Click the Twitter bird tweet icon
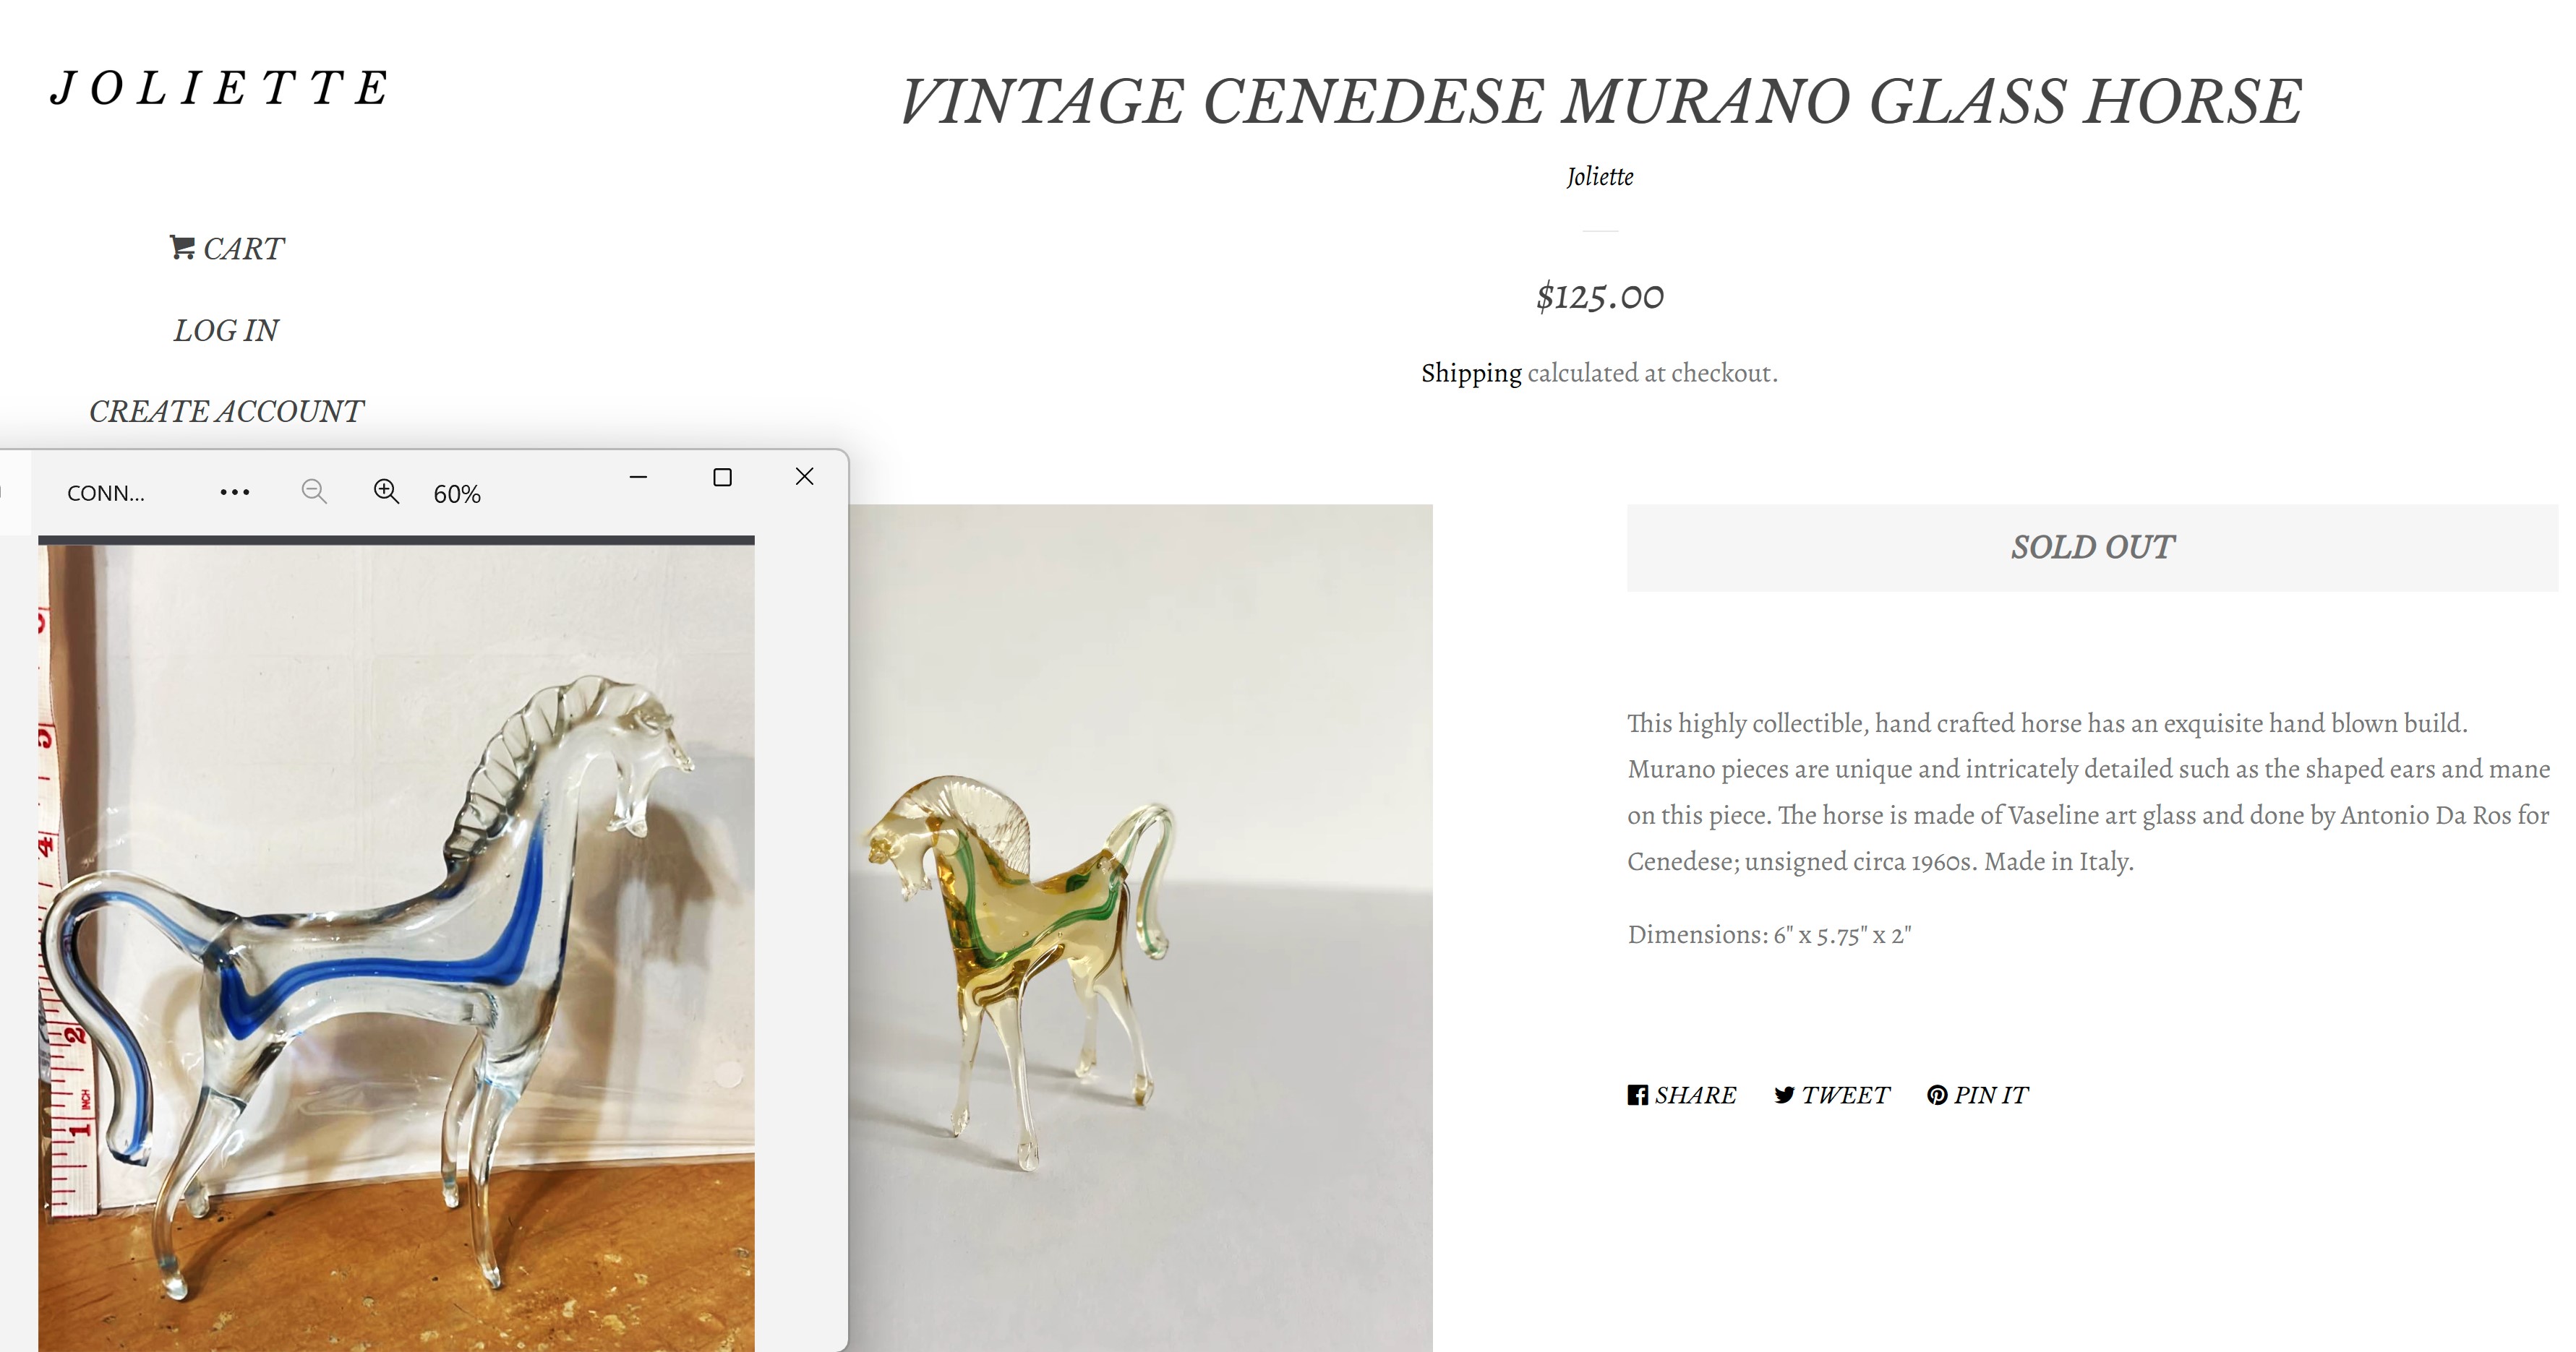This screenshot has width=2576, height=1352. pyautogui.click(x=1785, y=1095)
